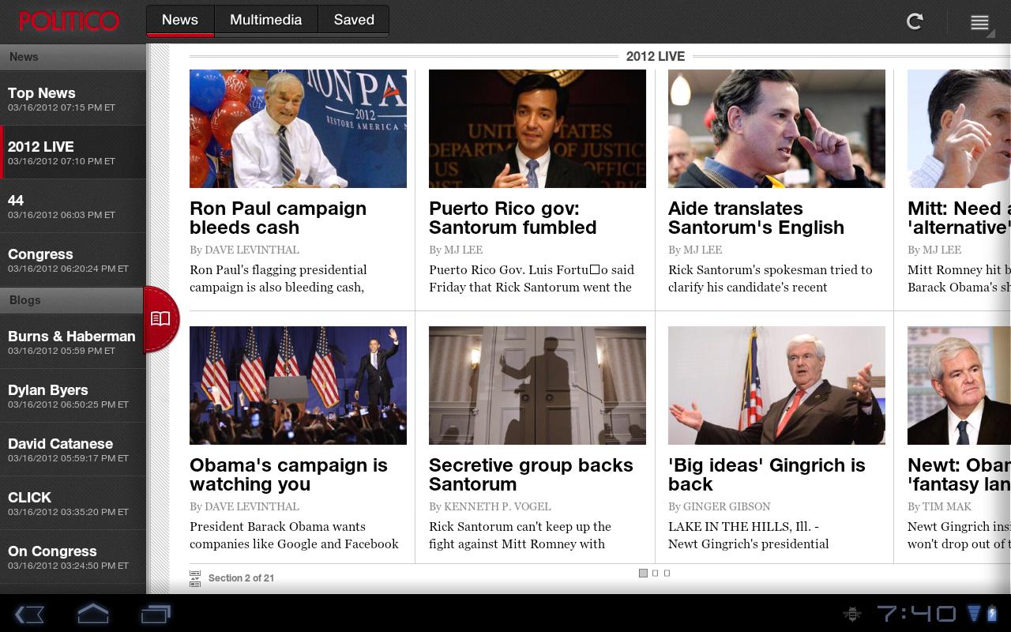1011x632 pixels.
Task: Tap the Gingrich photo above 'Newt: Obama' headline
Action: pos(959,386)
